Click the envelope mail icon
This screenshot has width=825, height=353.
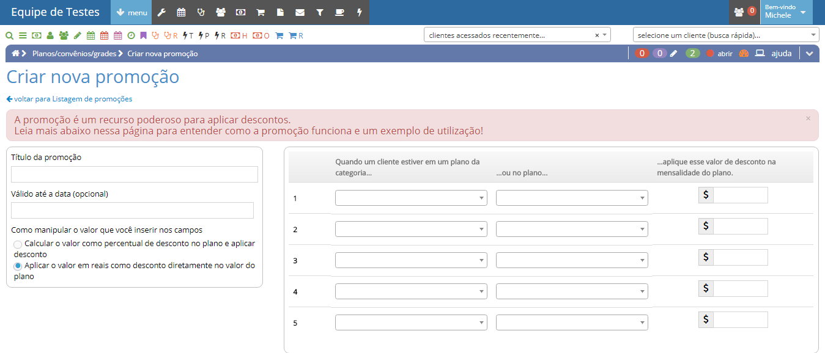click(300, 12)
